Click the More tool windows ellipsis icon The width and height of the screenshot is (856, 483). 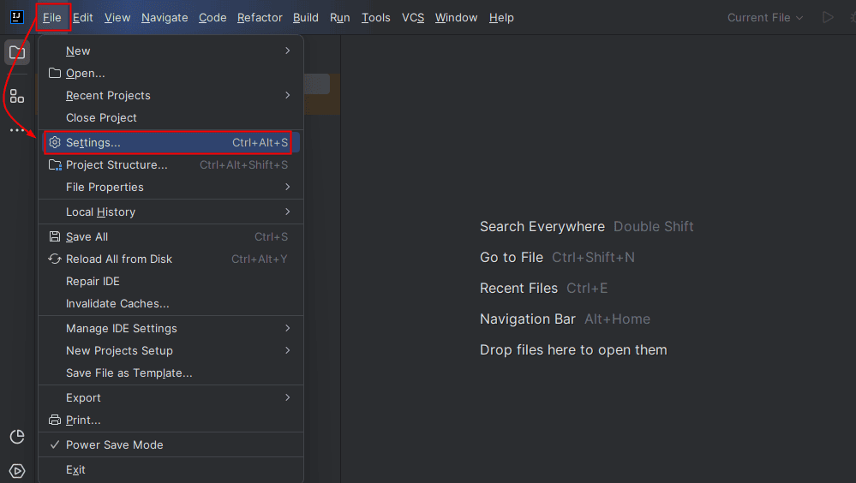tap(17, 130)
